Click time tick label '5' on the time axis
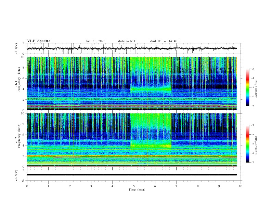The image size is (271, 209). coord(134,186)
